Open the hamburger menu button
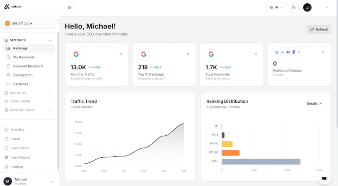Screen dimensions: 338x186 click(x=69, y=8)
